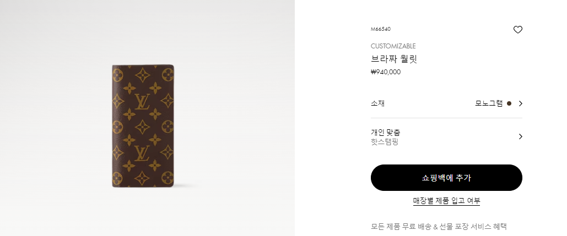Viewport: 567px width, 236px height.
Task: Click the CUSTOMIZABLE label above the title
Action: (x=393, y=46)
